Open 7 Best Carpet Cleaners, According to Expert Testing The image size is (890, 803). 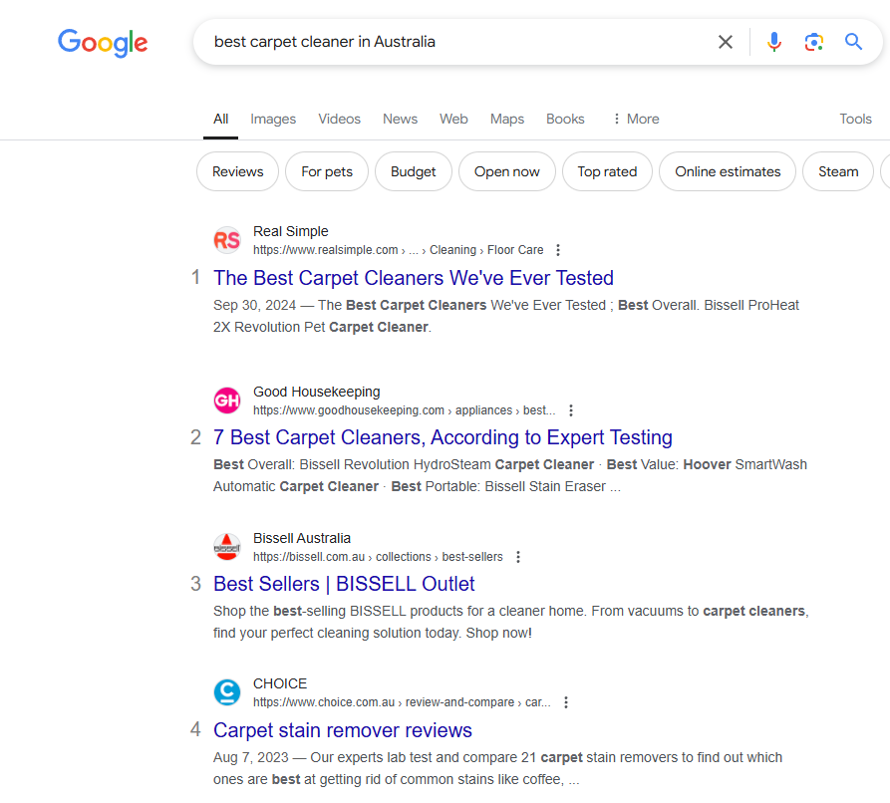443,437
